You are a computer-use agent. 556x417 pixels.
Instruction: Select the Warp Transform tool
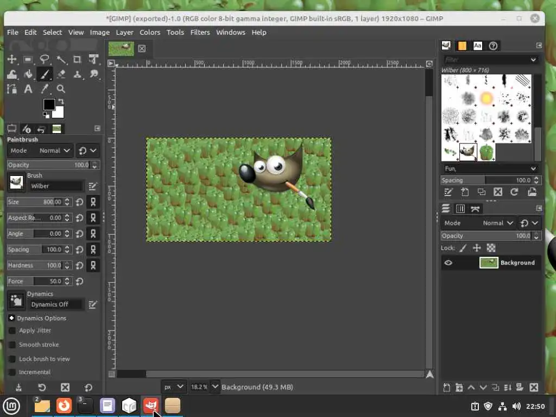coord(12,74)
